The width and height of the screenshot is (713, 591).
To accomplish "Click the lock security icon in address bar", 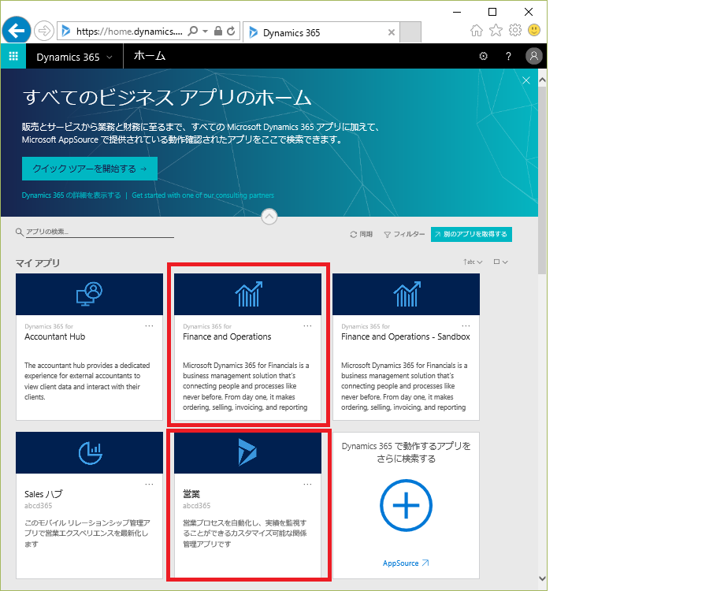I will (x=218, y=31).
